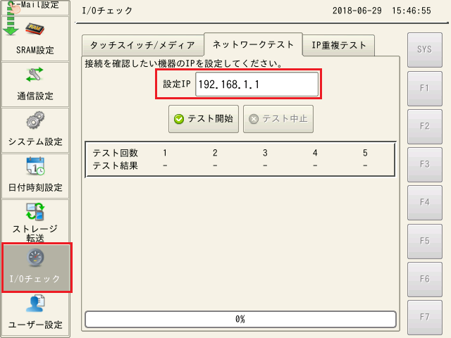Open the E-Mail設定 sidebar item

35,7
